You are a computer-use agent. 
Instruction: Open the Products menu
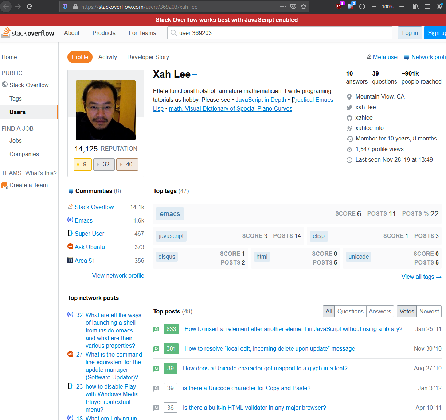[x=104, y=33]
